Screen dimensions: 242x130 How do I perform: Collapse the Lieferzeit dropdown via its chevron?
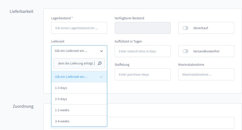[101, 51]
